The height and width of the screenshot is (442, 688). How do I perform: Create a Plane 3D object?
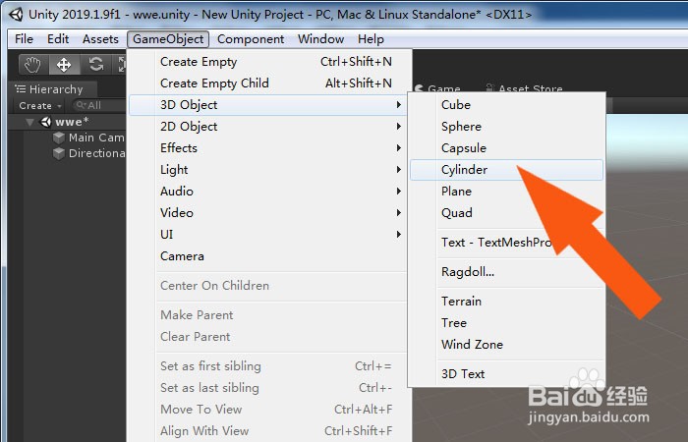coord(506,192)
